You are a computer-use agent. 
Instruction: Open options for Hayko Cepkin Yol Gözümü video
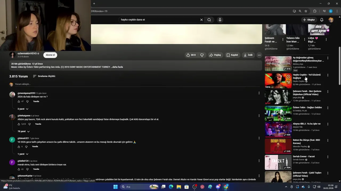click(x=328, y=75)
